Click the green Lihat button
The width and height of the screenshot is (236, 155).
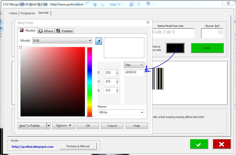pos(207,48)
